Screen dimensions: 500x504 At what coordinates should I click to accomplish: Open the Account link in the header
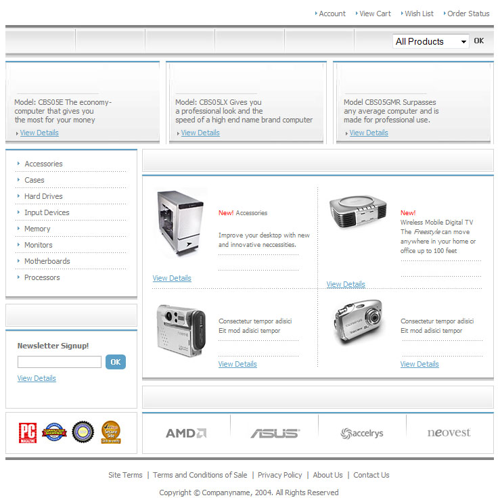pos(332,14)
